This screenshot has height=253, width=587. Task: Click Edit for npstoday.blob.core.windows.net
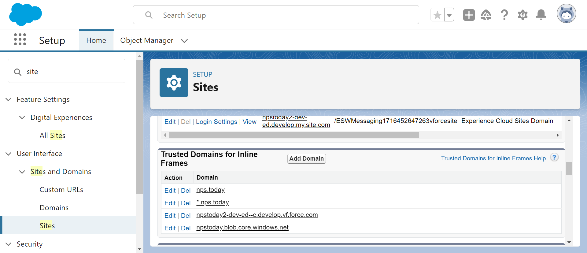point(170,228)
